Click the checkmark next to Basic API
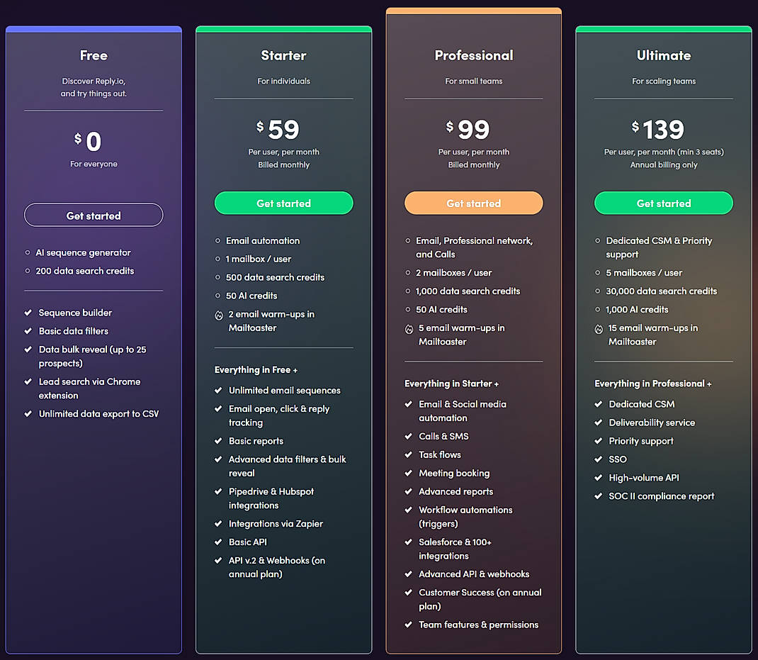Screen dimensions: 758x660 pos(218,542)
